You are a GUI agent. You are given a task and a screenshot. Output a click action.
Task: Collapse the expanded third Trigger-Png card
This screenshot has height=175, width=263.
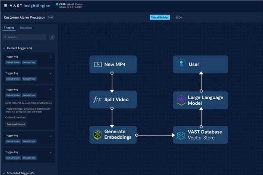click(51, 89)
